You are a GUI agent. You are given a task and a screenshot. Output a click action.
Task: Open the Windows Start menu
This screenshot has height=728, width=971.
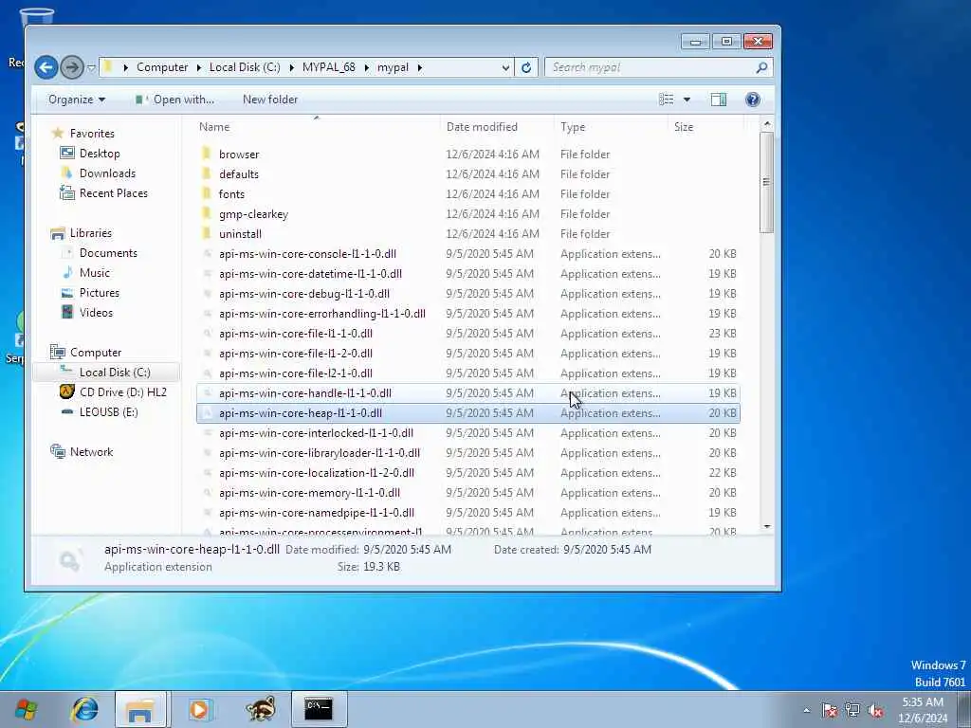tap(26, 709)
